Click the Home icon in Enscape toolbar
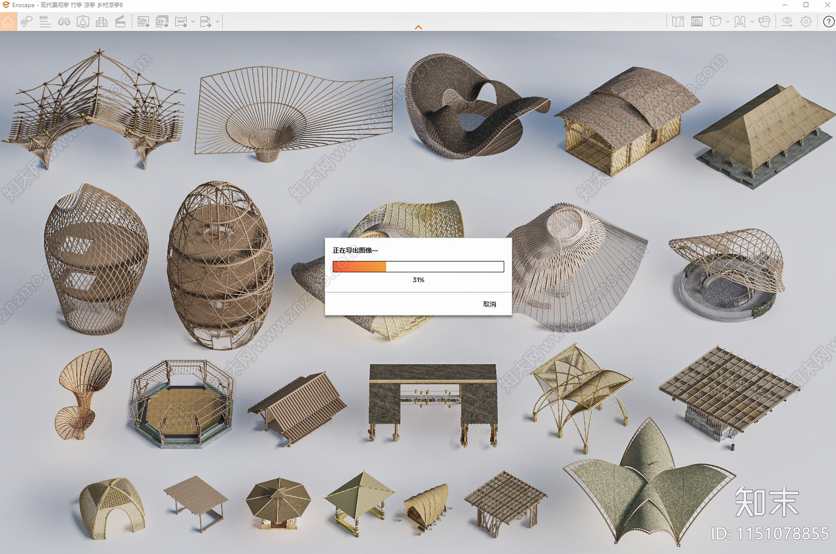This screenshot has width=836, height=554. (x=8, y=22)
